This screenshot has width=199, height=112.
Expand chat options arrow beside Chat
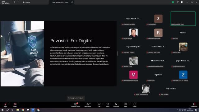tap(102, 104)
